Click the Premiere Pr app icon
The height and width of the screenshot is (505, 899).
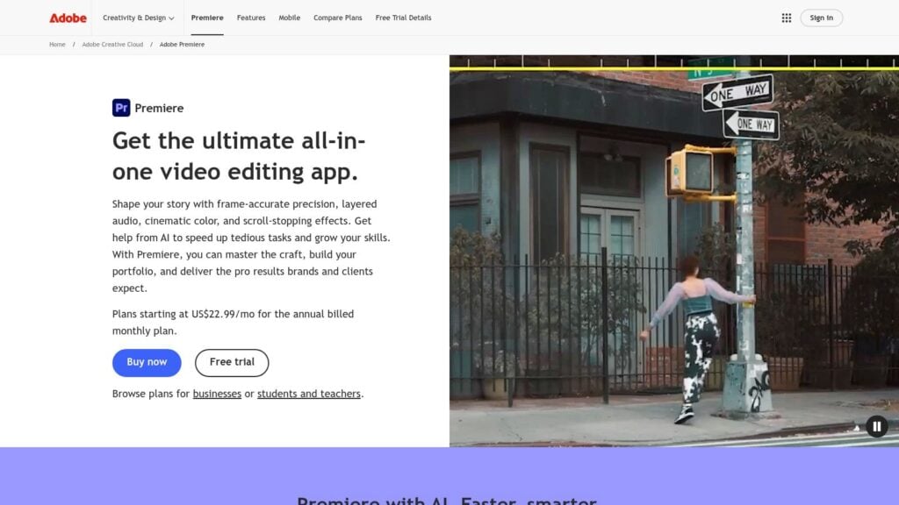coord(120,107)
